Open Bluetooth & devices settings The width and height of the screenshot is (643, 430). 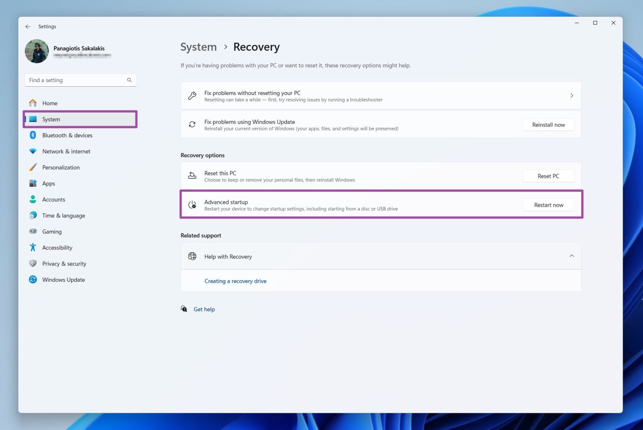[x=67, y=135]
